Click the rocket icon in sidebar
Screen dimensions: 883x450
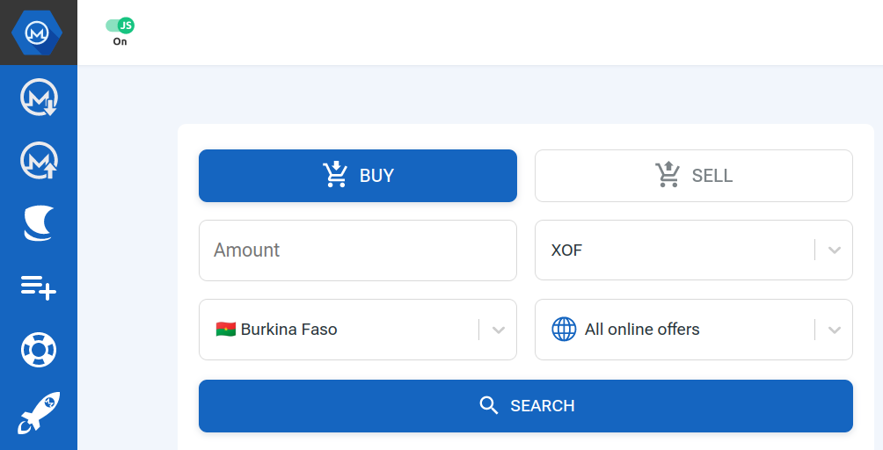click(39, 413)
